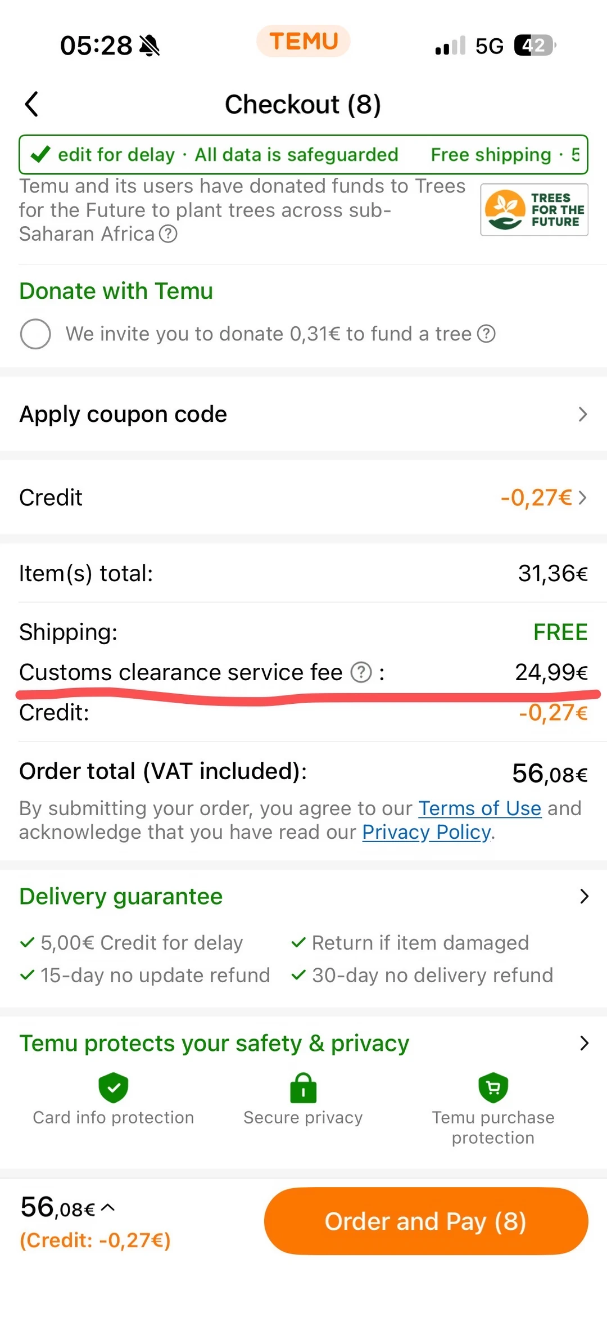The width and height of the screenshot is (607, 1317).
Task: Tap the Trees for the Future logo
Action: click(534, 209)
